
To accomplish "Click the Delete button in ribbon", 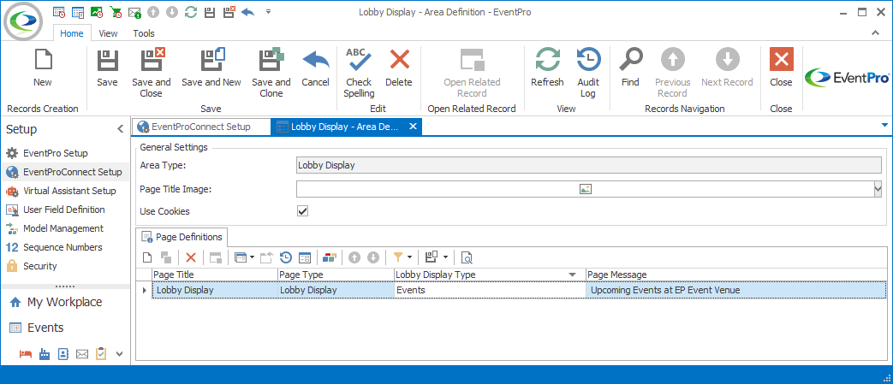I will pos(399,68).
